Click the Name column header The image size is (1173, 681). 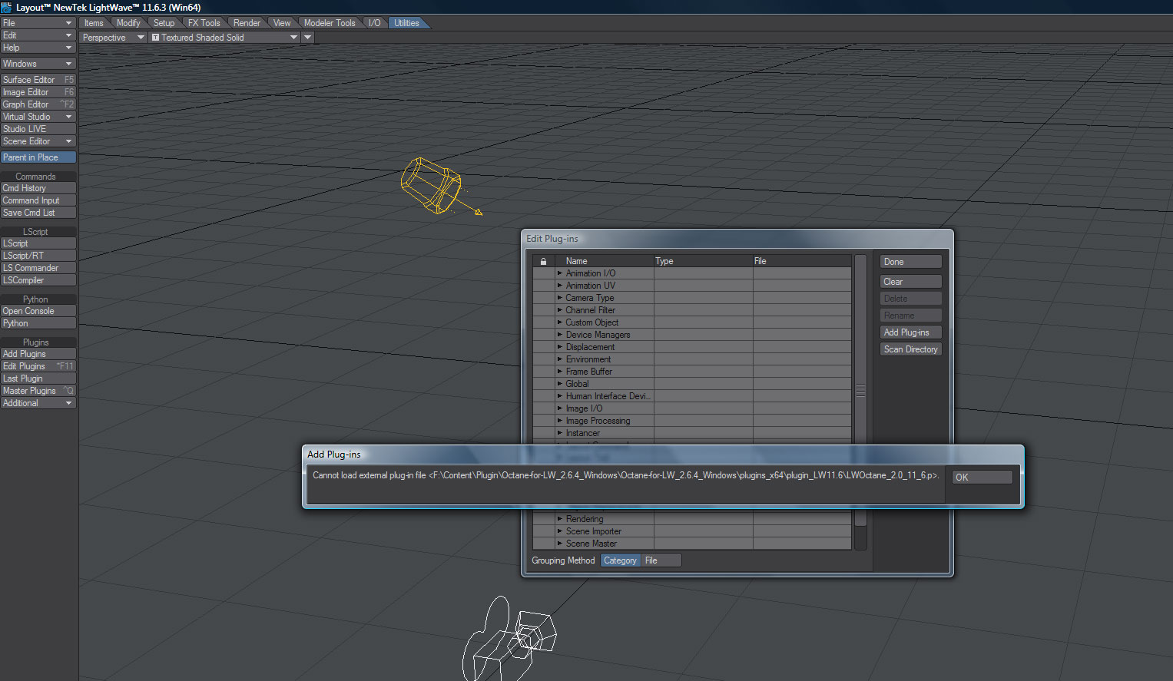605,261
